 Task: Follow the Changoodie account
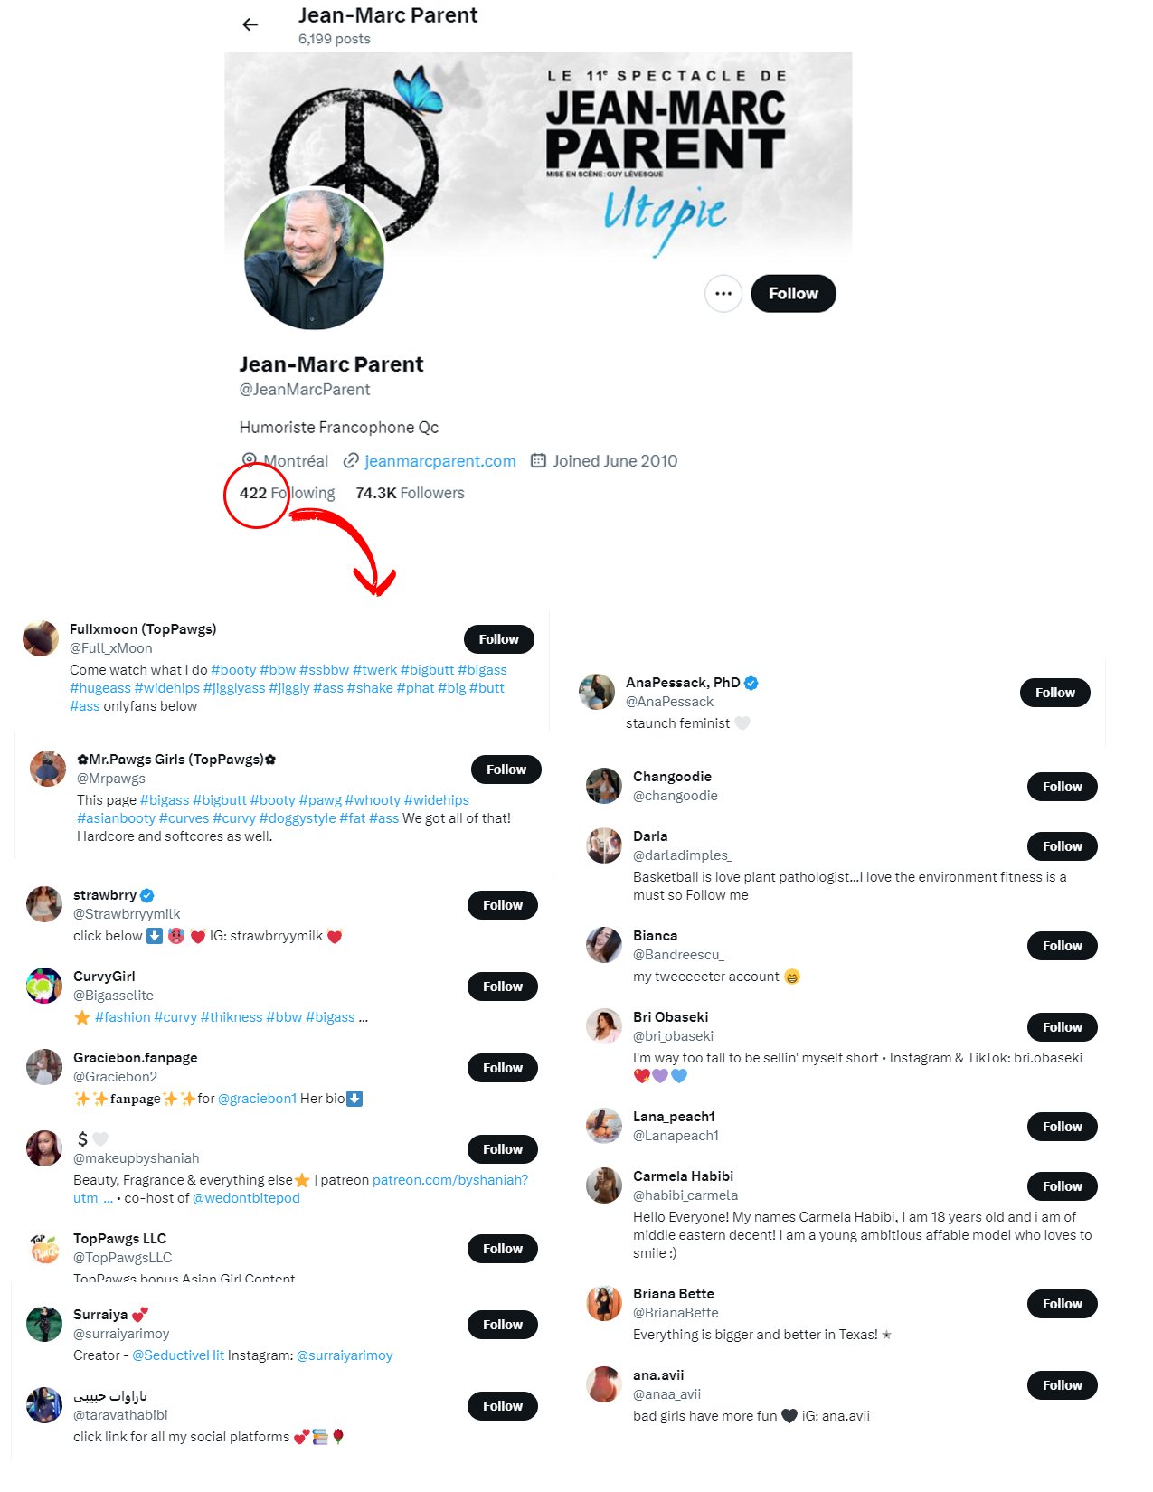1062,787
